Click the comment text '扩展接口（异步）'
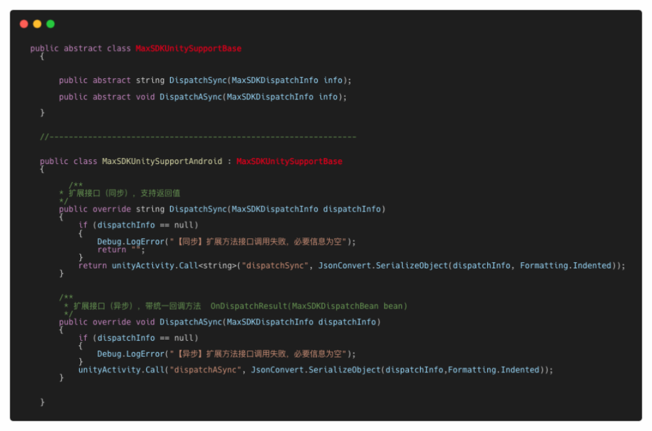 pyautogui.click(x=103, y=306)
